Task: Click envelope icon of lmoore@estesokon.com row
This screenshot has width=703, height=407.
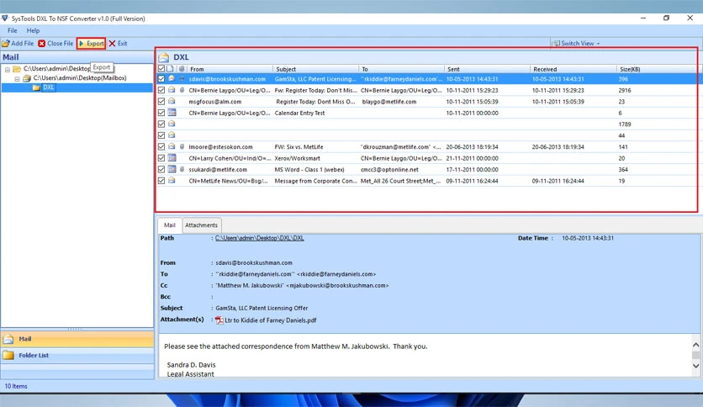Action: point(172,146)
